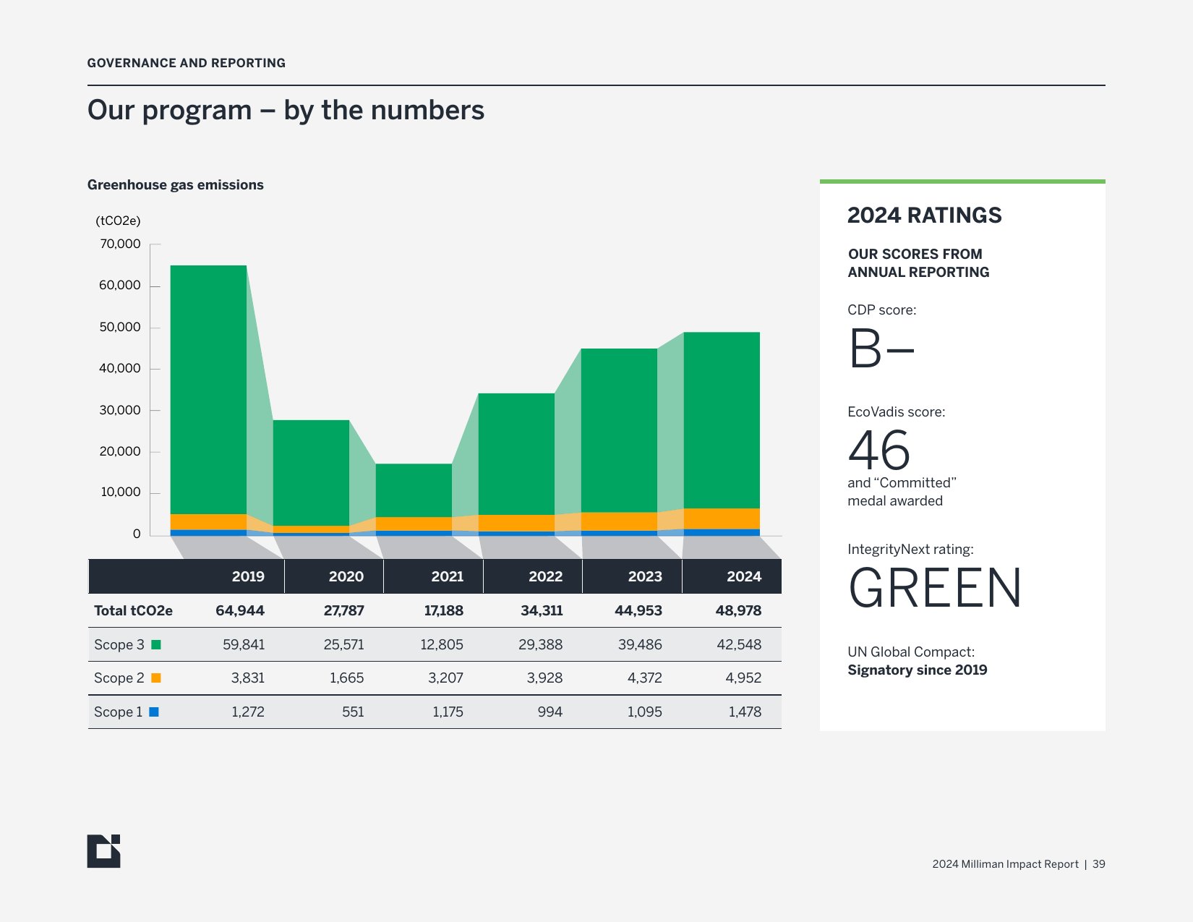This screenshot has width=1193, height=922.
Task: Click Scope 1 value 551
Action: tap(353, 712)
